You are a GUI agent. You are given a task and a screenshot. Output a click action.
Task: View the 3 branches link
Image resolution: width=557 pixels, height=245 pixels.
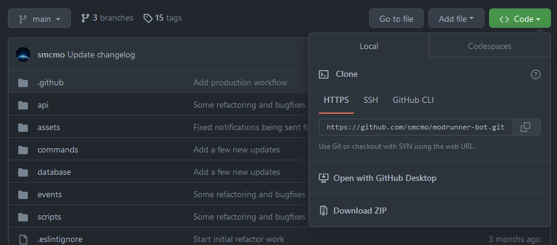[107, 18]
